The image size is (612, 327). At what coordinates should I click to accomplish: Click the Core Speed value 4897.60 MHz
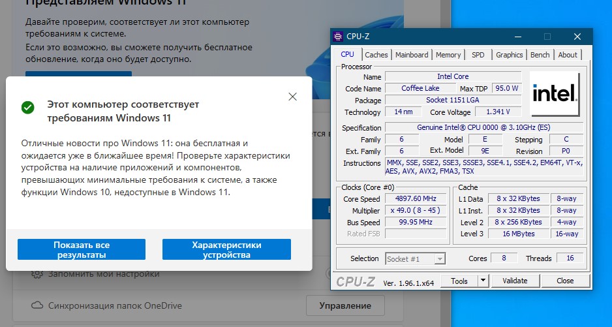click(416, 198)
